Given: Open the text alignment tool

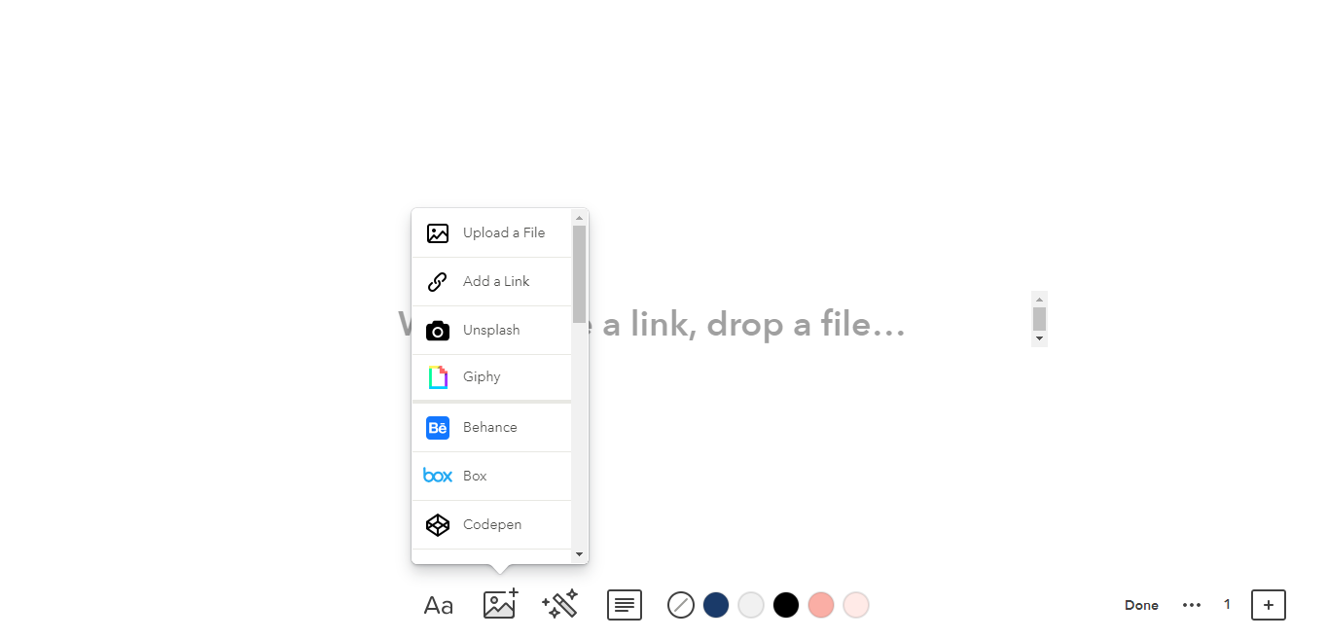Looking at the screenshot, I should point(625,605).
